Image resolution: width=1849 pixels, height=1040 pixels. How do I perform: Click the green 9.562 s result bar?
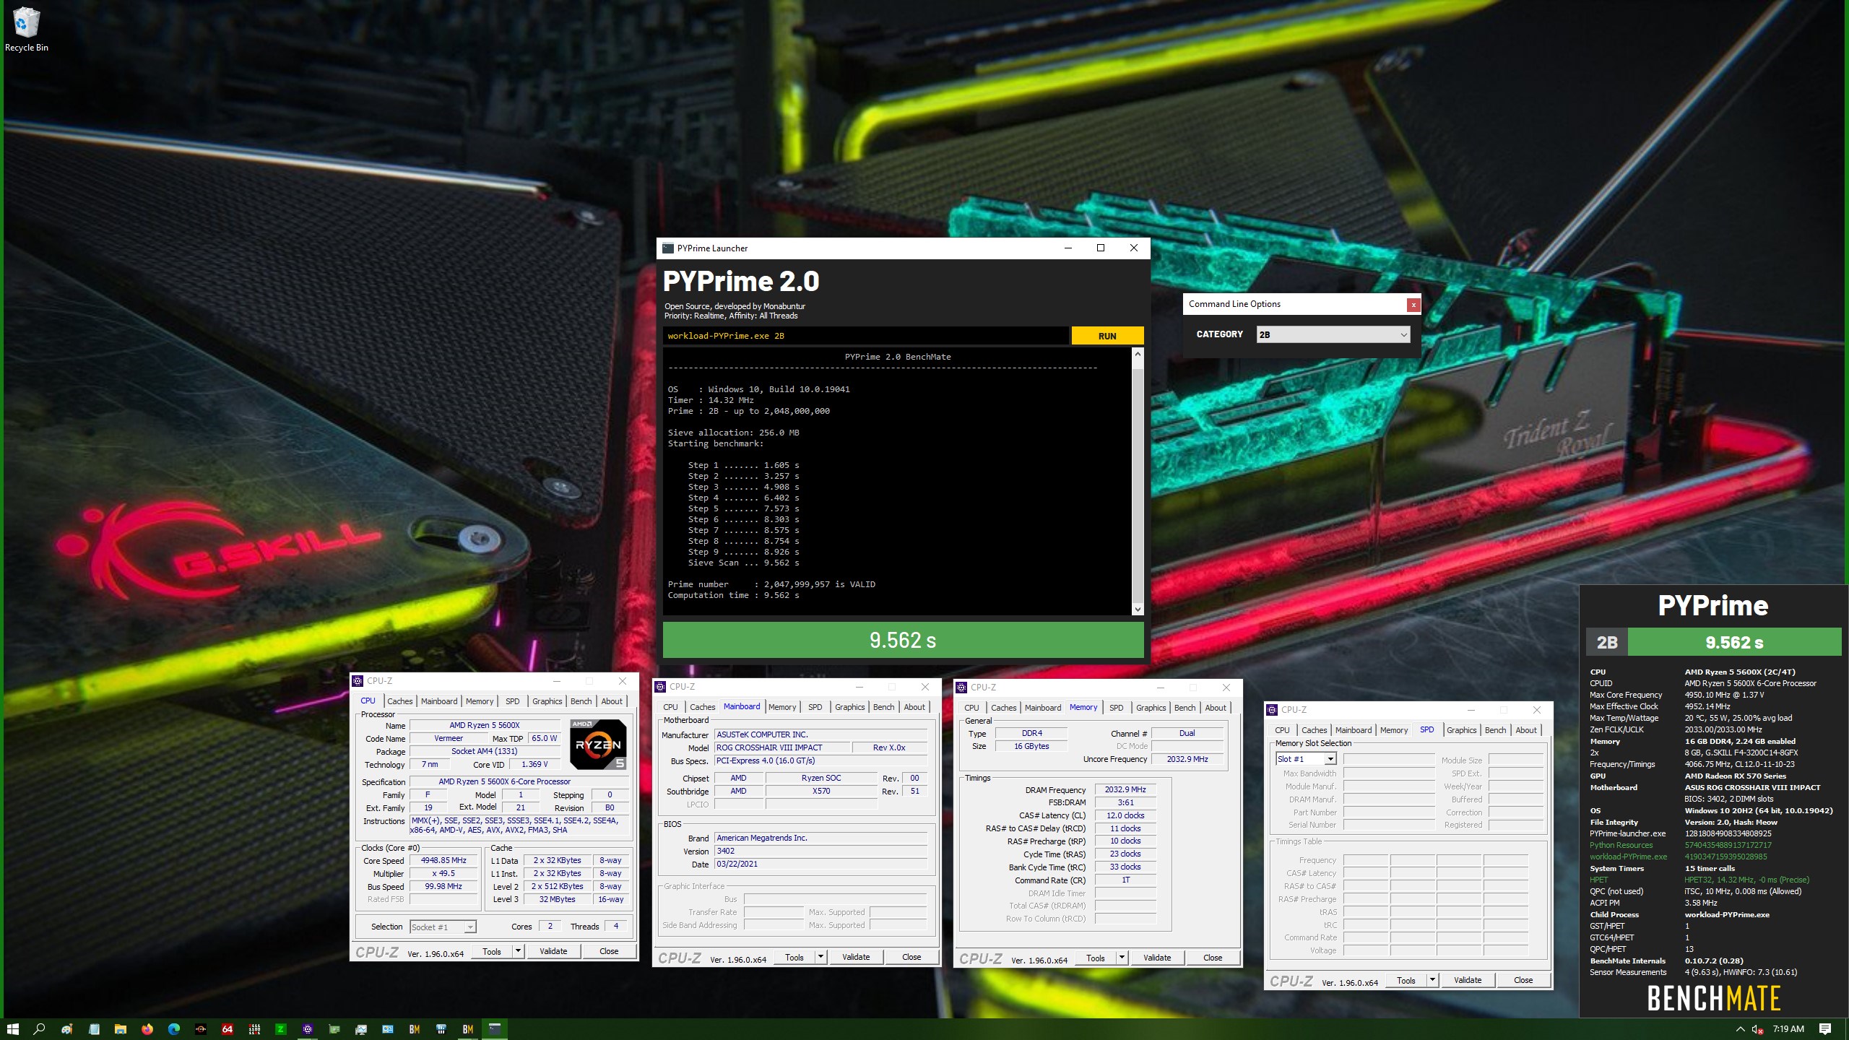[903, 640]
